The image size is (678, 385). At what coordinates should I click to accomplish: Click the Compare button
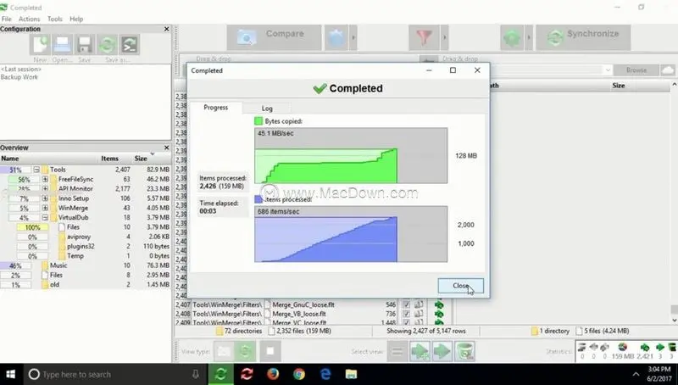click(274, 37)
